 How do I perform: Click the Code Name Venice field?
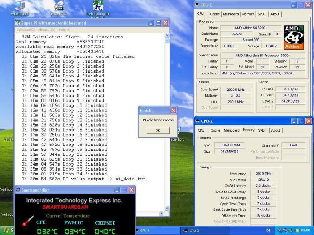click(237, 34)
